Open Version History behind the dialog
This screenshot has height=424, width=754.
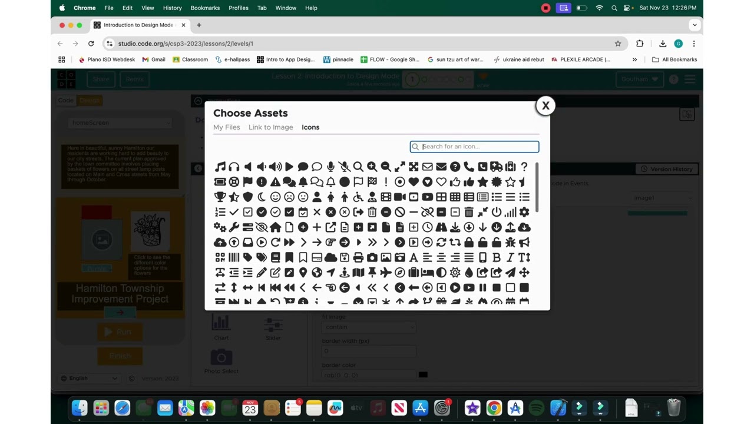click(667, 169)
